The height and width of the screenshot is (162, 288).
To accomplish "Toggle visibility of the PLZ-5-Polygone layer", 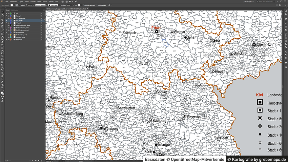I will 6,32.
